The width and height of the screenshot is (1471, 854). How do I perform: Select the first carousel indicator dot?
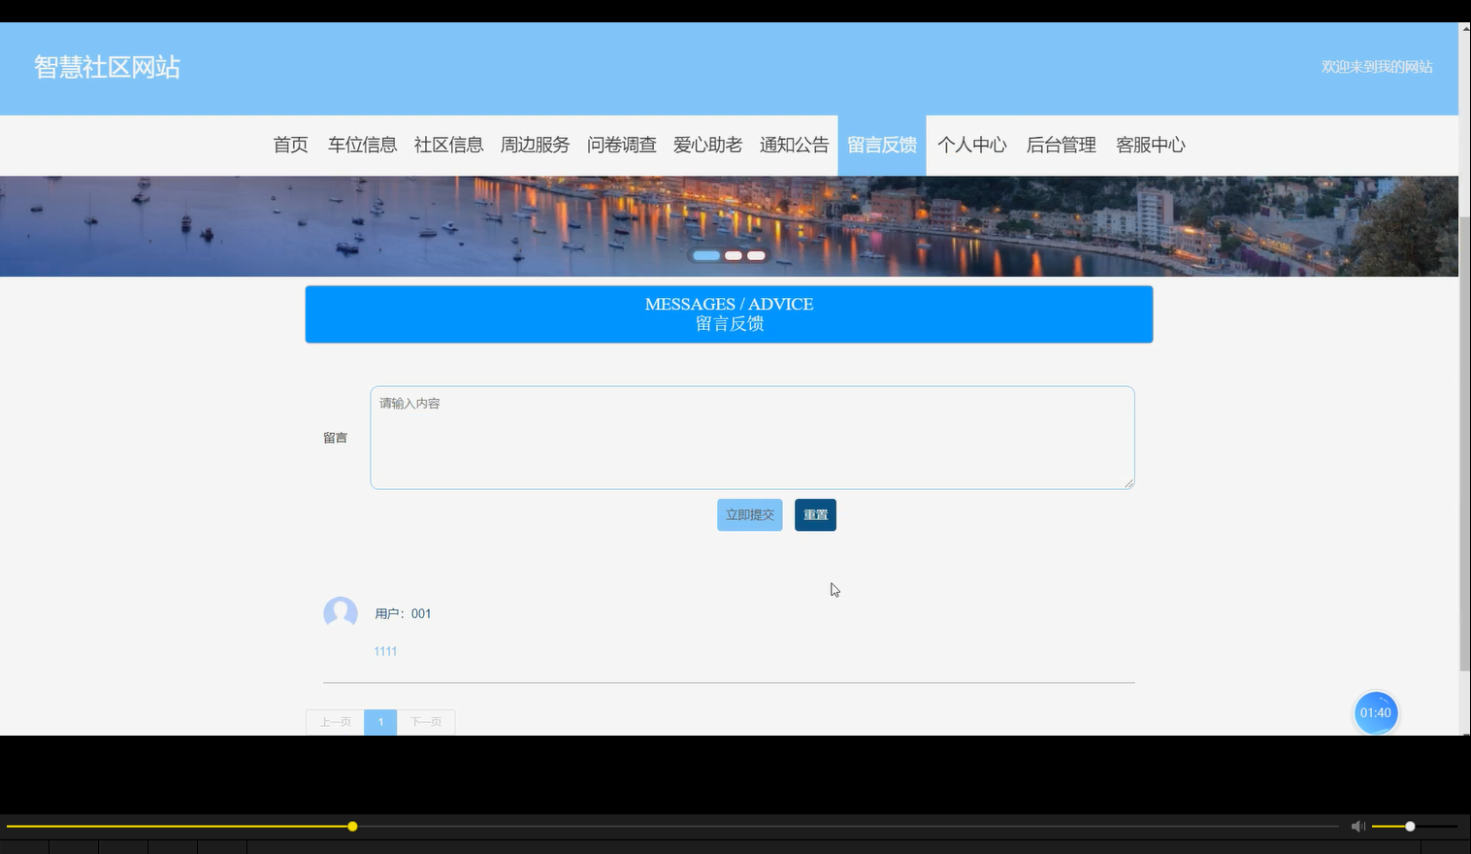(x=705, y=254)
